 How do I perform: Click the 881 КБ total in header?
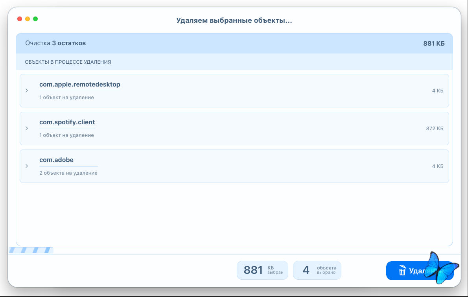[434, 43]
